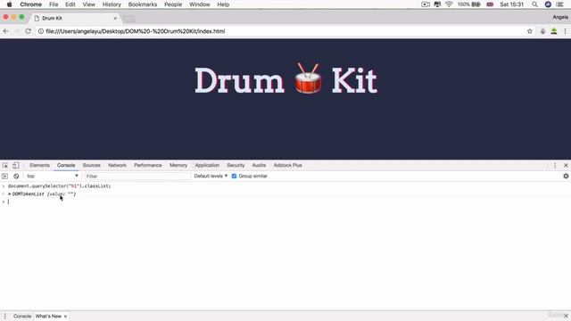Toggle the device toolbar icon

tap(16, 165)
